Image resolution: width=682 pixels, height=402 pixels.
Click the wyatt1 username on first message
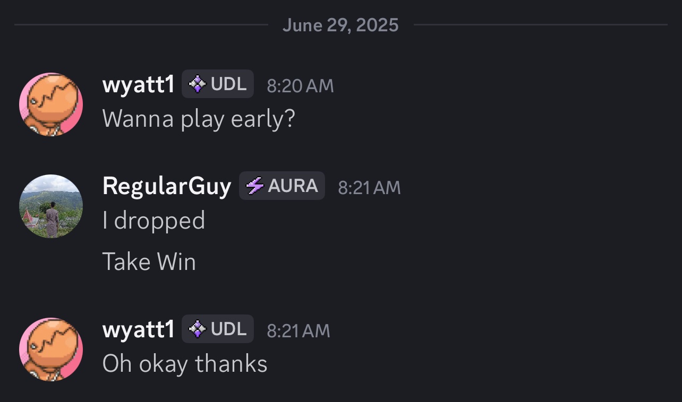click(x=138, y=85)
